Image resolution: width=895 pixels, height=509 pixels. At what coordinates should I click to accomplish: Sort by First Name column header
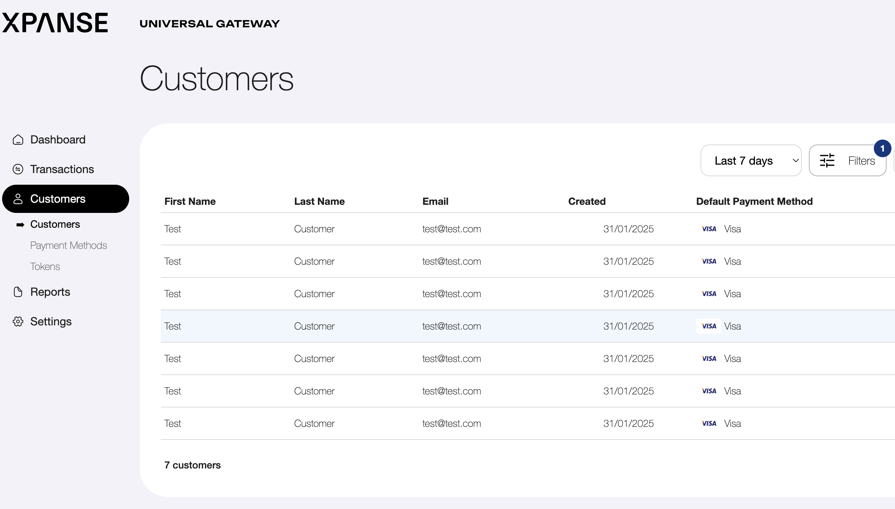pyautogui.click(x=190, y=202)
